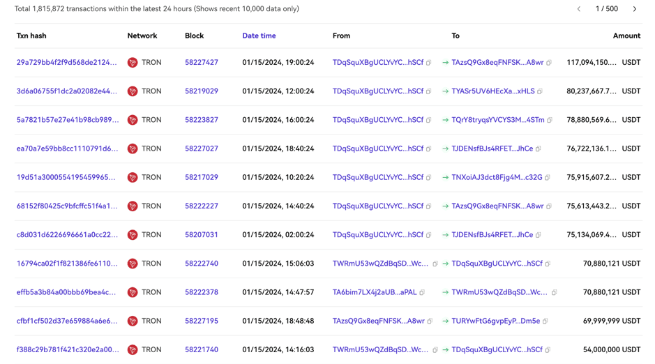Toggle the Date time column format

(x=259, y=36)
